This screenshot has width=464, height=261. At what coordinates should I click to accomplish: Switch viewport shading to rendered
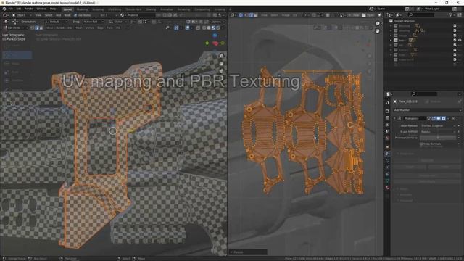click(217, 28)
